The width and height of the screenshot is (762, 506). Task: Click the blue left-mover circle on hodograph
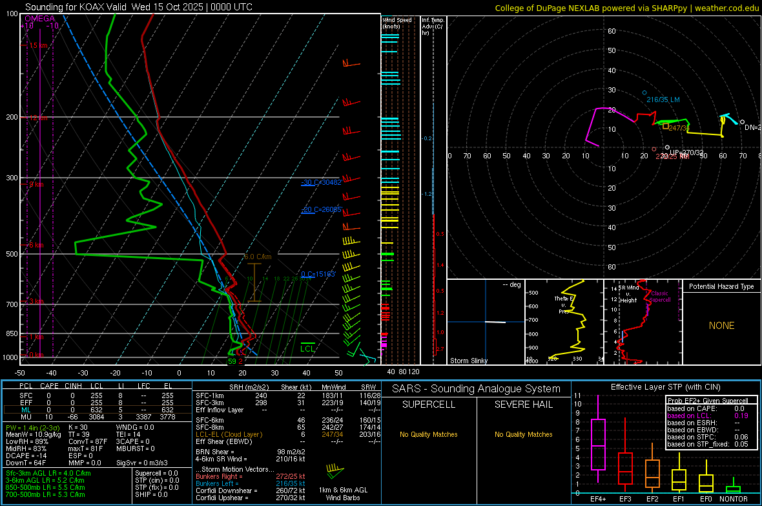point(644,92)
